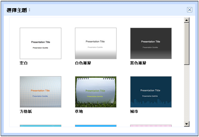
Task: Select the partially visible teal theme thumbnail
Action: click(x=41, y=126)
